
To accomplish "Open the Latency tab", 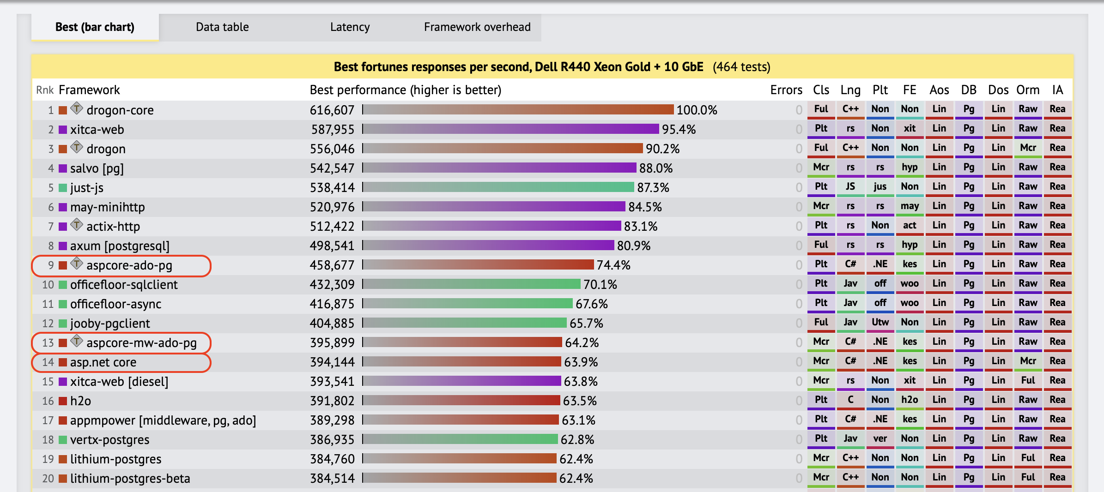I will point(350,27).
